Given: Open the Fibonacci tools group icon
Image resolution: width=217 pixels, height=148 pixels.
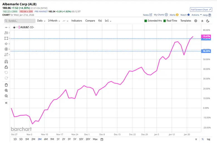Looking at the screenshot, I should pos(6,33).
